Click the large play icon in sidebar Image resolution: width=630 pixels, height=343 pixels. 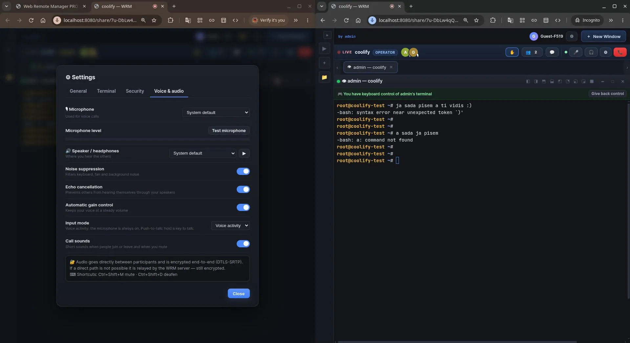pos(324,48)
